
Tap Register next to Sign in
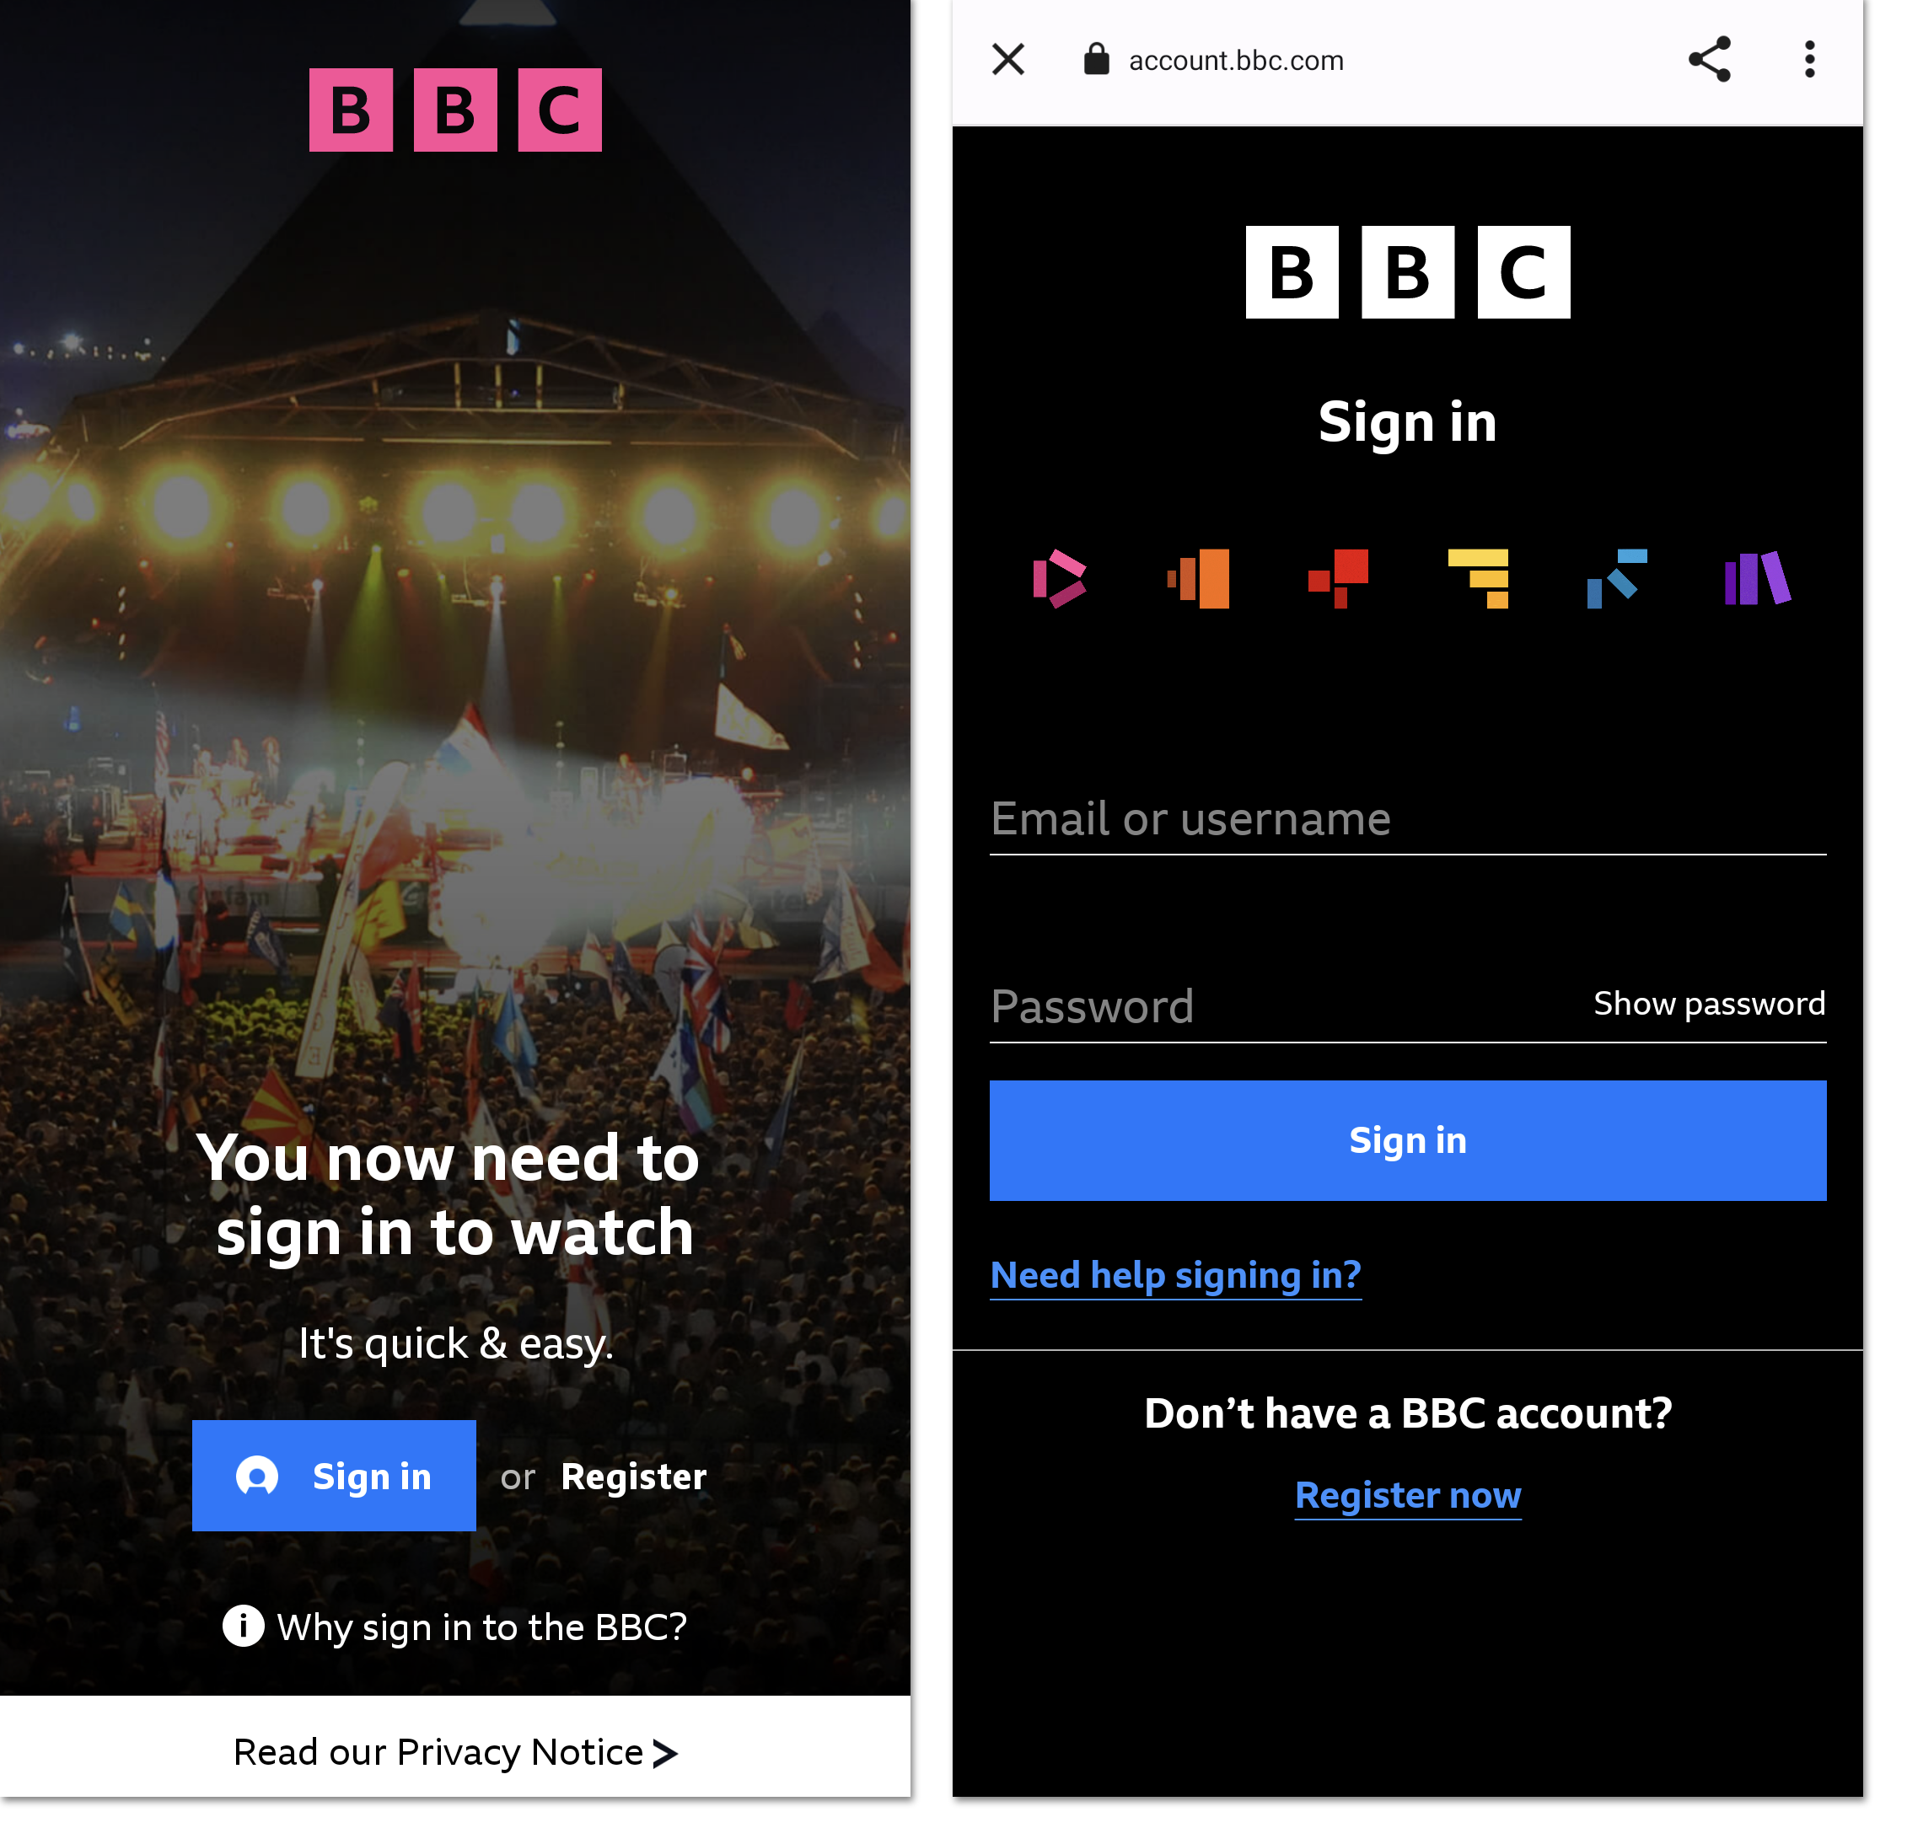tap(633, 1476)
